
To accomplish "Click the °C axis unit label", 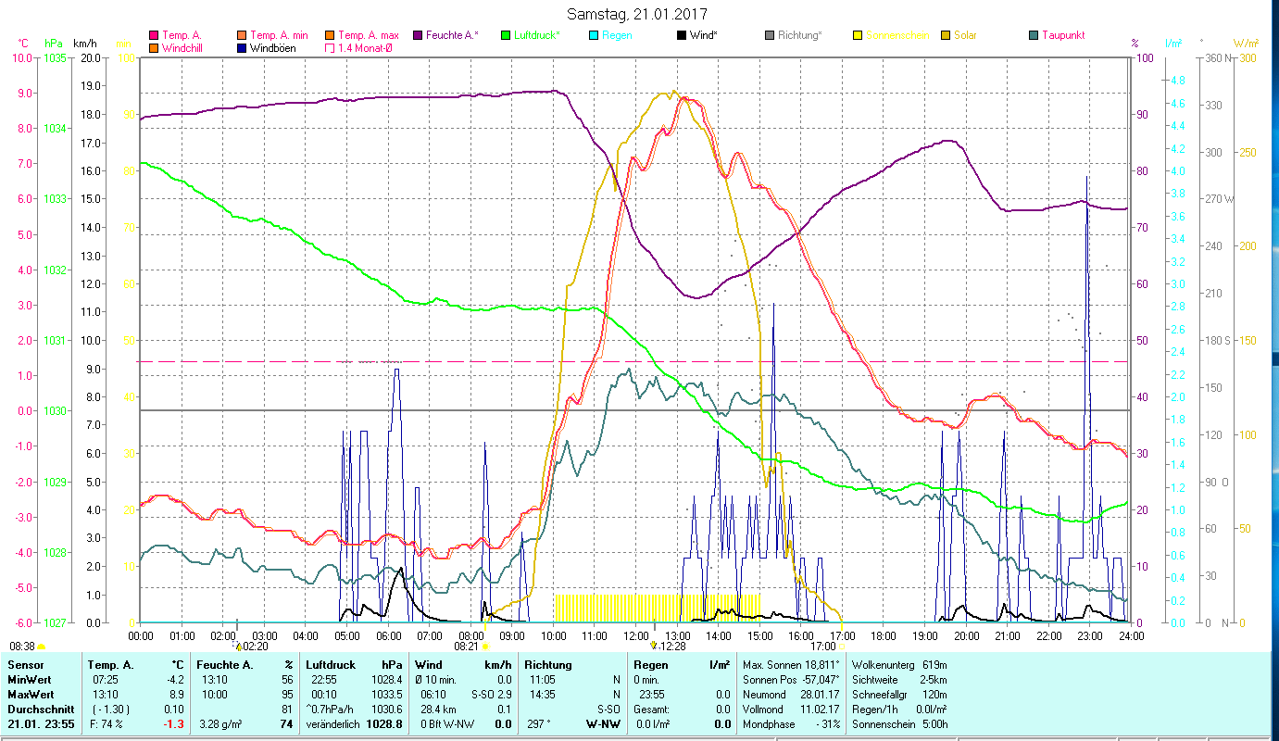I will point(23,44).
